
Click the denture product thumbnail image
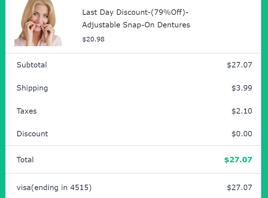point(38,23)
